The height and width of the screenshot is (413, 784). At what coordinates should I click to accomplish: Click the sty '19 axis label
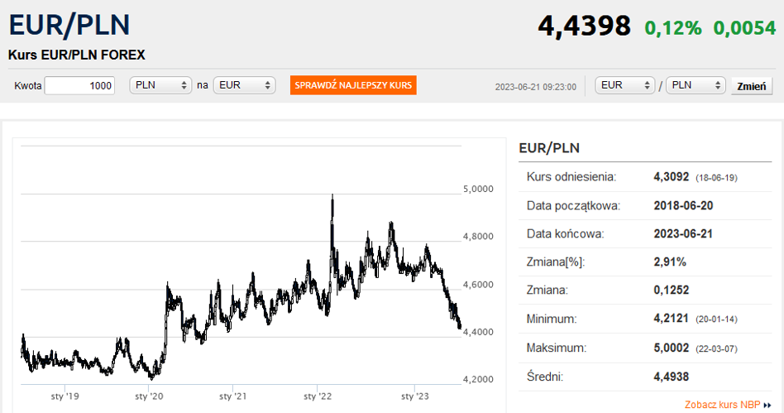(x=65, y=396)
